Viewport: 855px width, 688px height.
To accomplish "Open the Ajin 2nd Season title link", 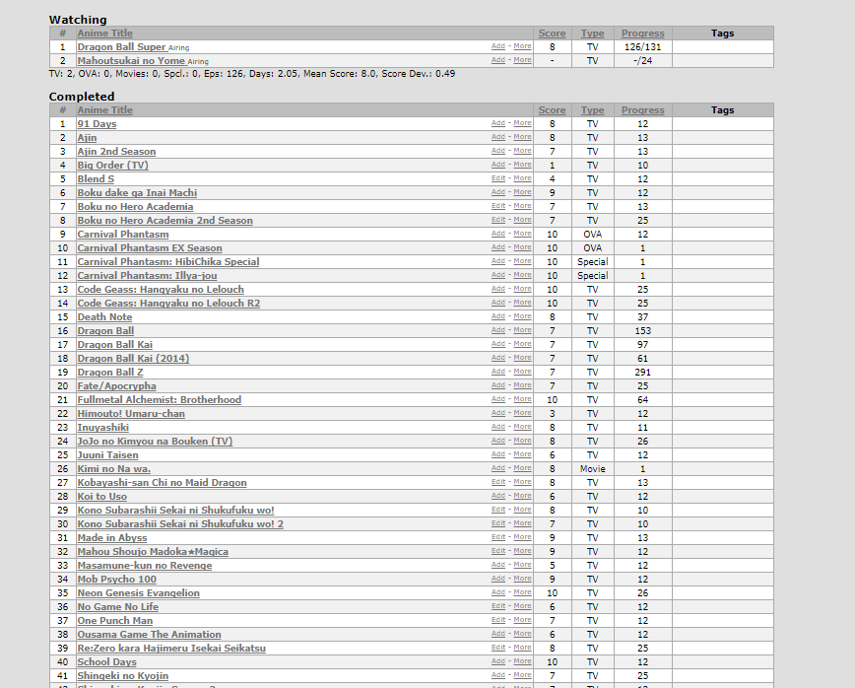I will pyautogui.click(x=116, y=152).
